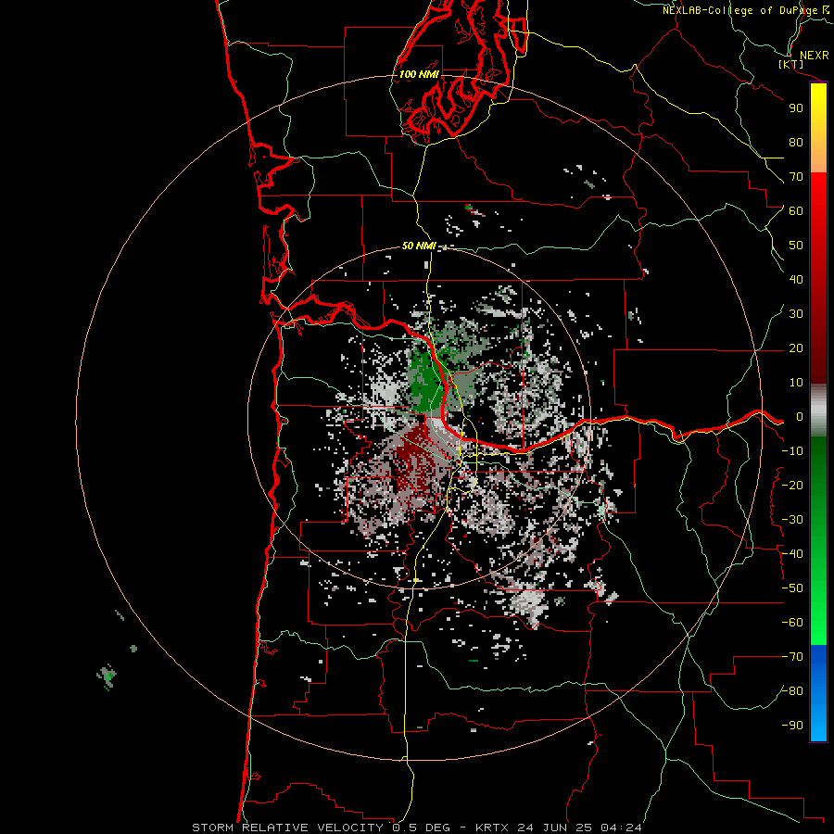The height and width of the screenshot is (834, 834).
Task: Click the -80 value on the velocity scale
Action: (x=792, y=691)
